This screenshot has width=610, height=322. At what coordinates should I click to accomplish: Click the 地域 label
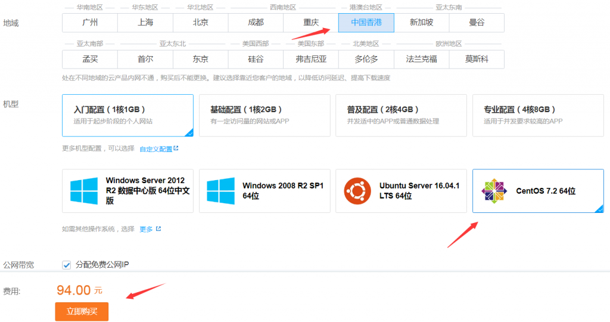[11, 23]
